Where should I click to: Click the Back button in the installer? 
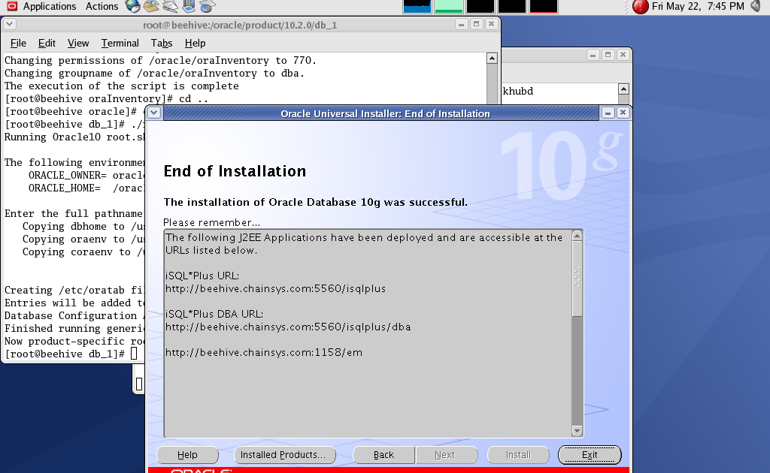point(384,455)
